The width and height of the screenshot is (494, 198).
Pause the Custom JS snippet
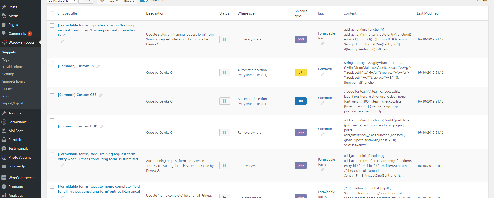(225, 72)
